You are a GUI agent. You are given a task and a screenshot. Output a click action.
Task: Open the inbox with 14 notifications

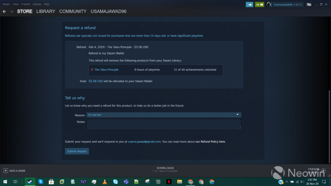click(260, 4)
